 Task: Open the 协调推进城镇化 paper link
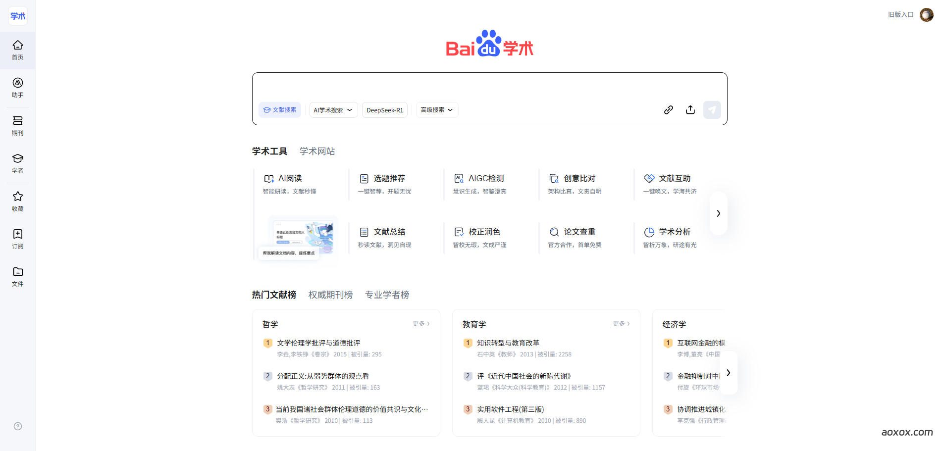(x=701, y=409)
